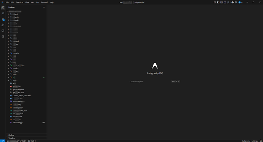Viewport: 263px width, 142px height.
Task: Collapse the workspace root folder chevron
Action: [x=7, y=11]
